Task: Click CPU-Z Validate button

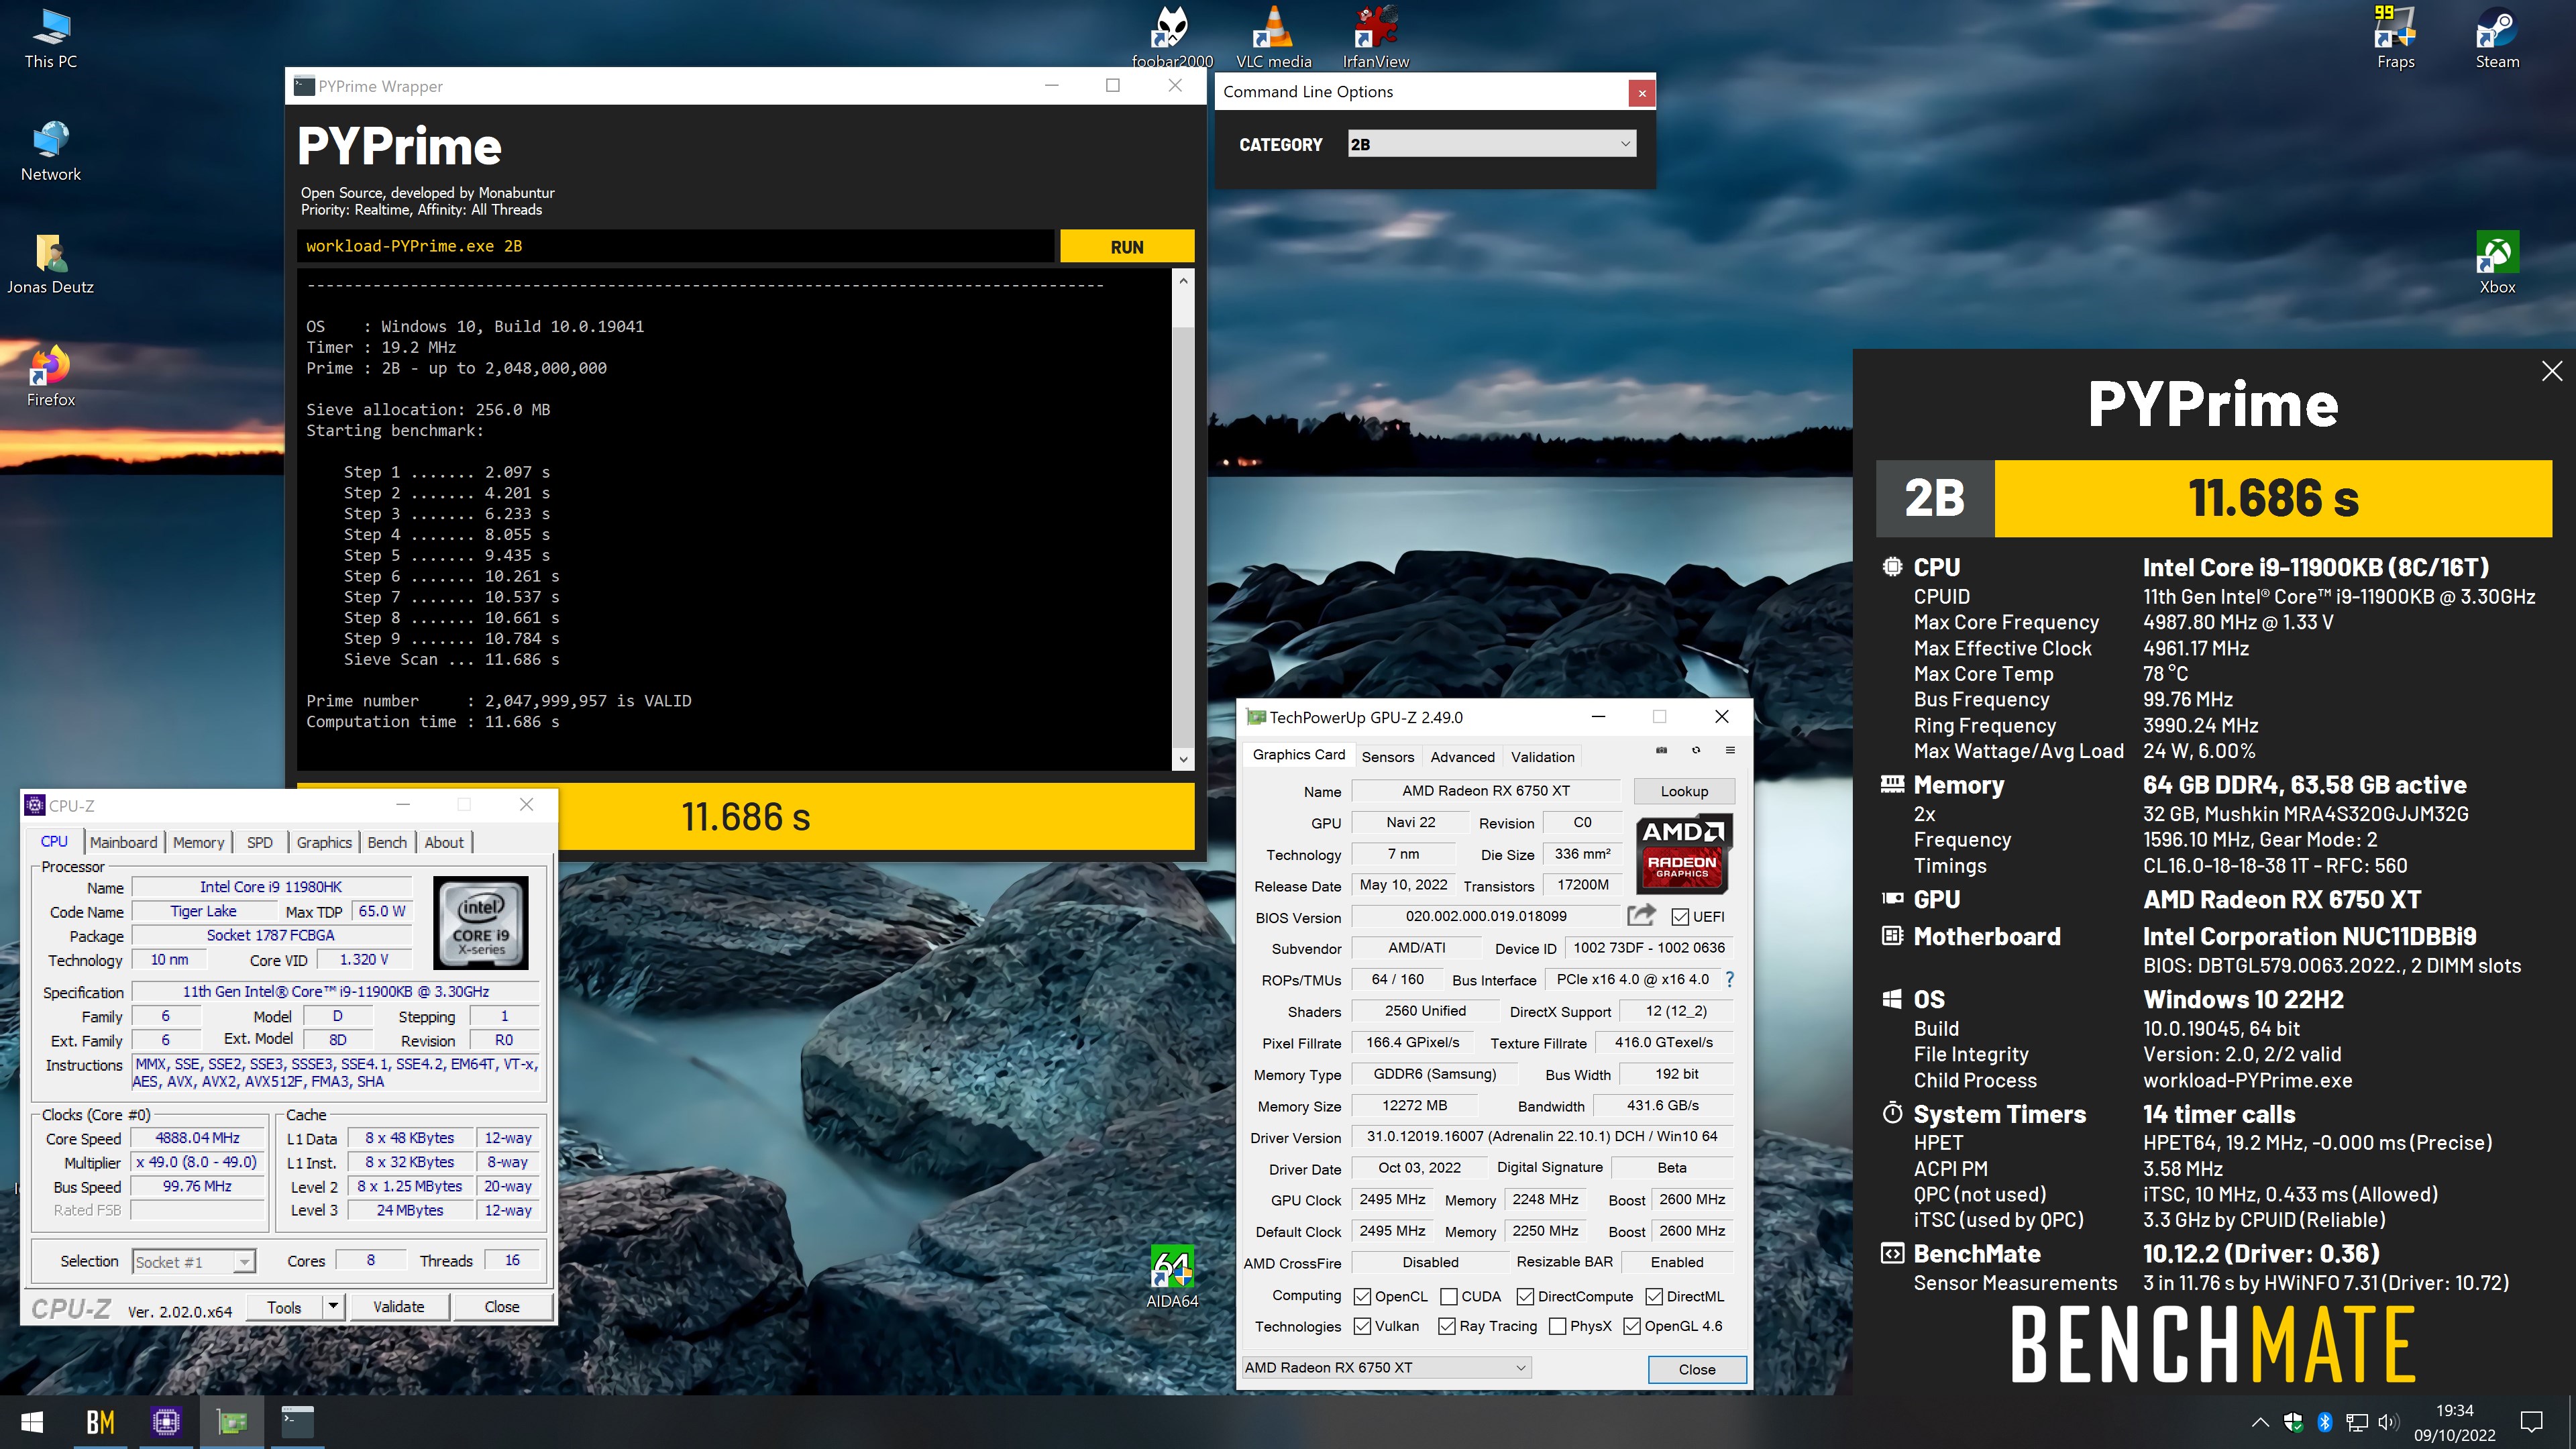Action: [x=398, y=1307]
